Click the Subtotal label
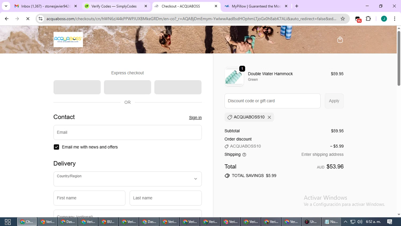Viewport: 401px width, 226px height. click(232, 131)
